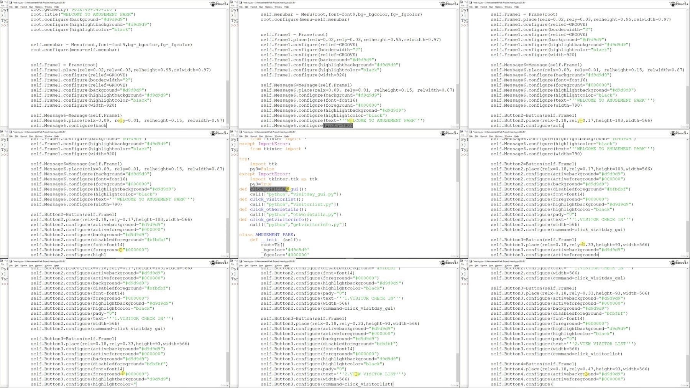The image size is (690, 388).
Task: Click the IDLE file icon in window ending Button4.configure(
Action: [x=471, y=261]
